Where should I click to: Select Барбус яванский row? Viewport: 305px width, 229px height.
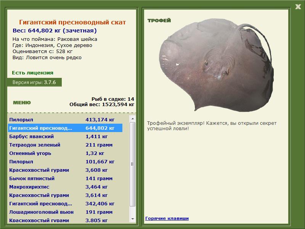(65, 136)
